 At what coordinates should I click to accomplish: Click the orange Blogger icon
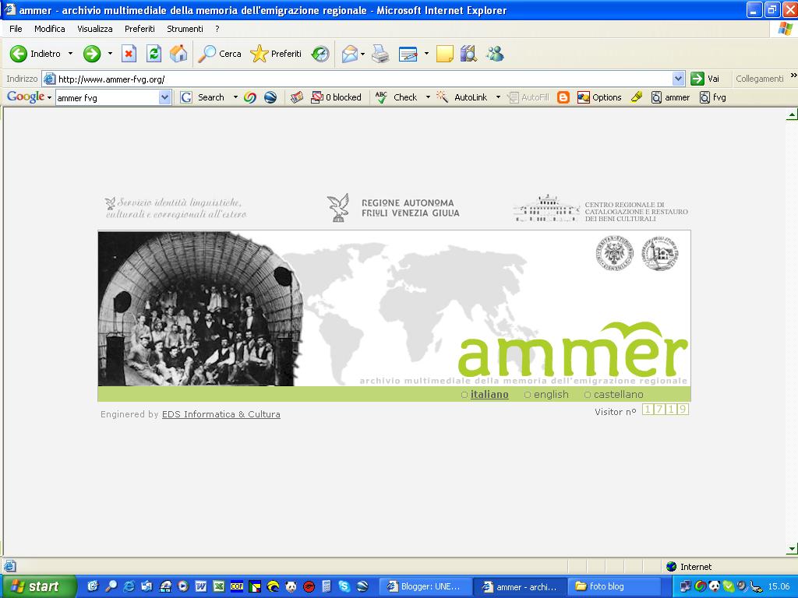[x=563, y=97]
